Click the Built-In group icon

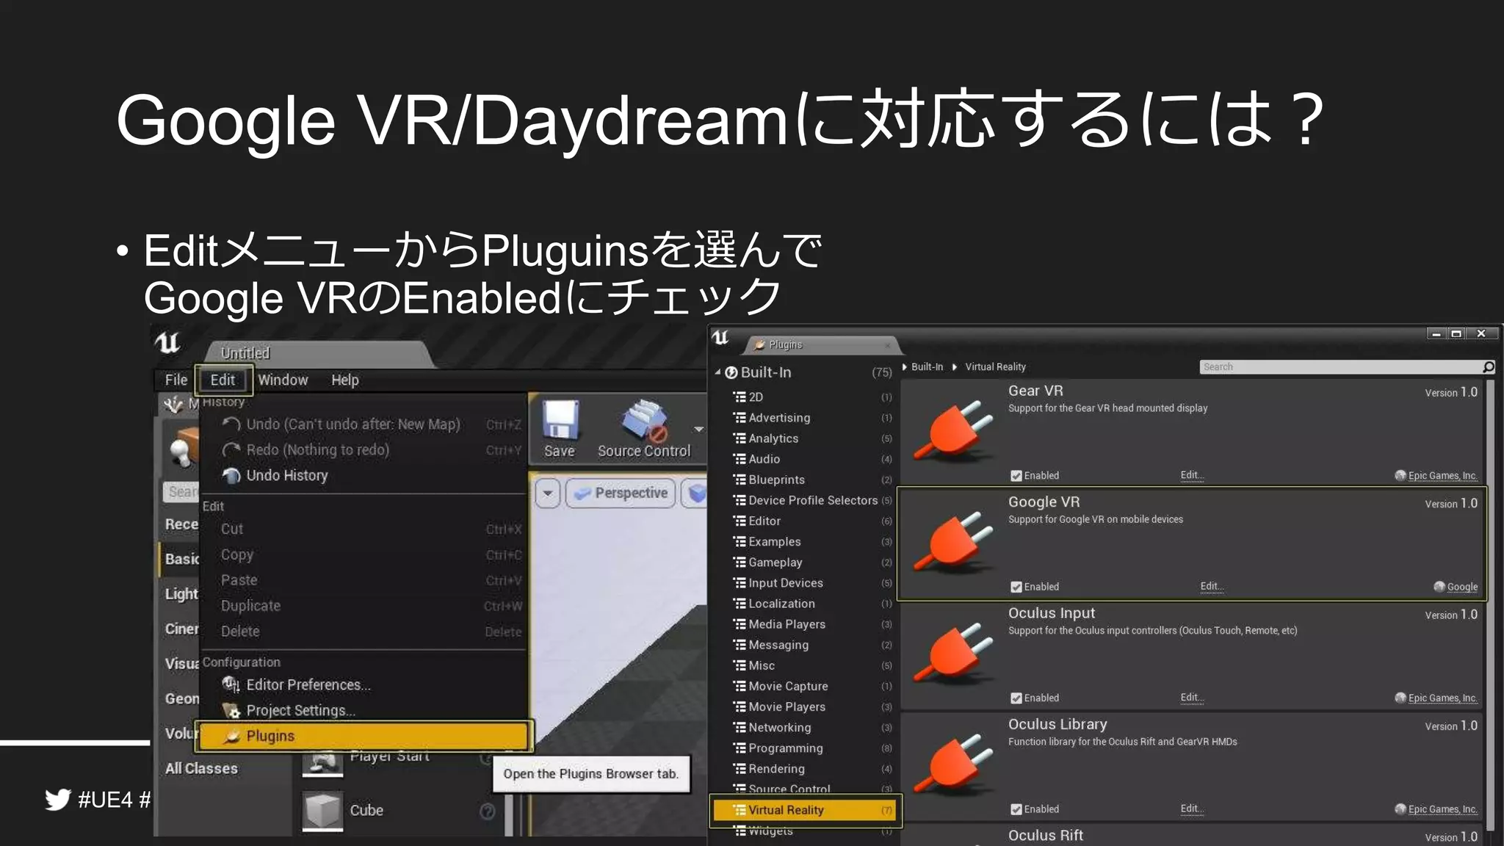pos(731,372)
